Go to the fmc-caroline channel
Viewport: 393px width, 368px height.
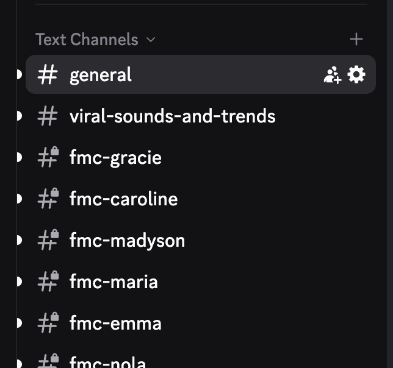[x=123, y=199]
